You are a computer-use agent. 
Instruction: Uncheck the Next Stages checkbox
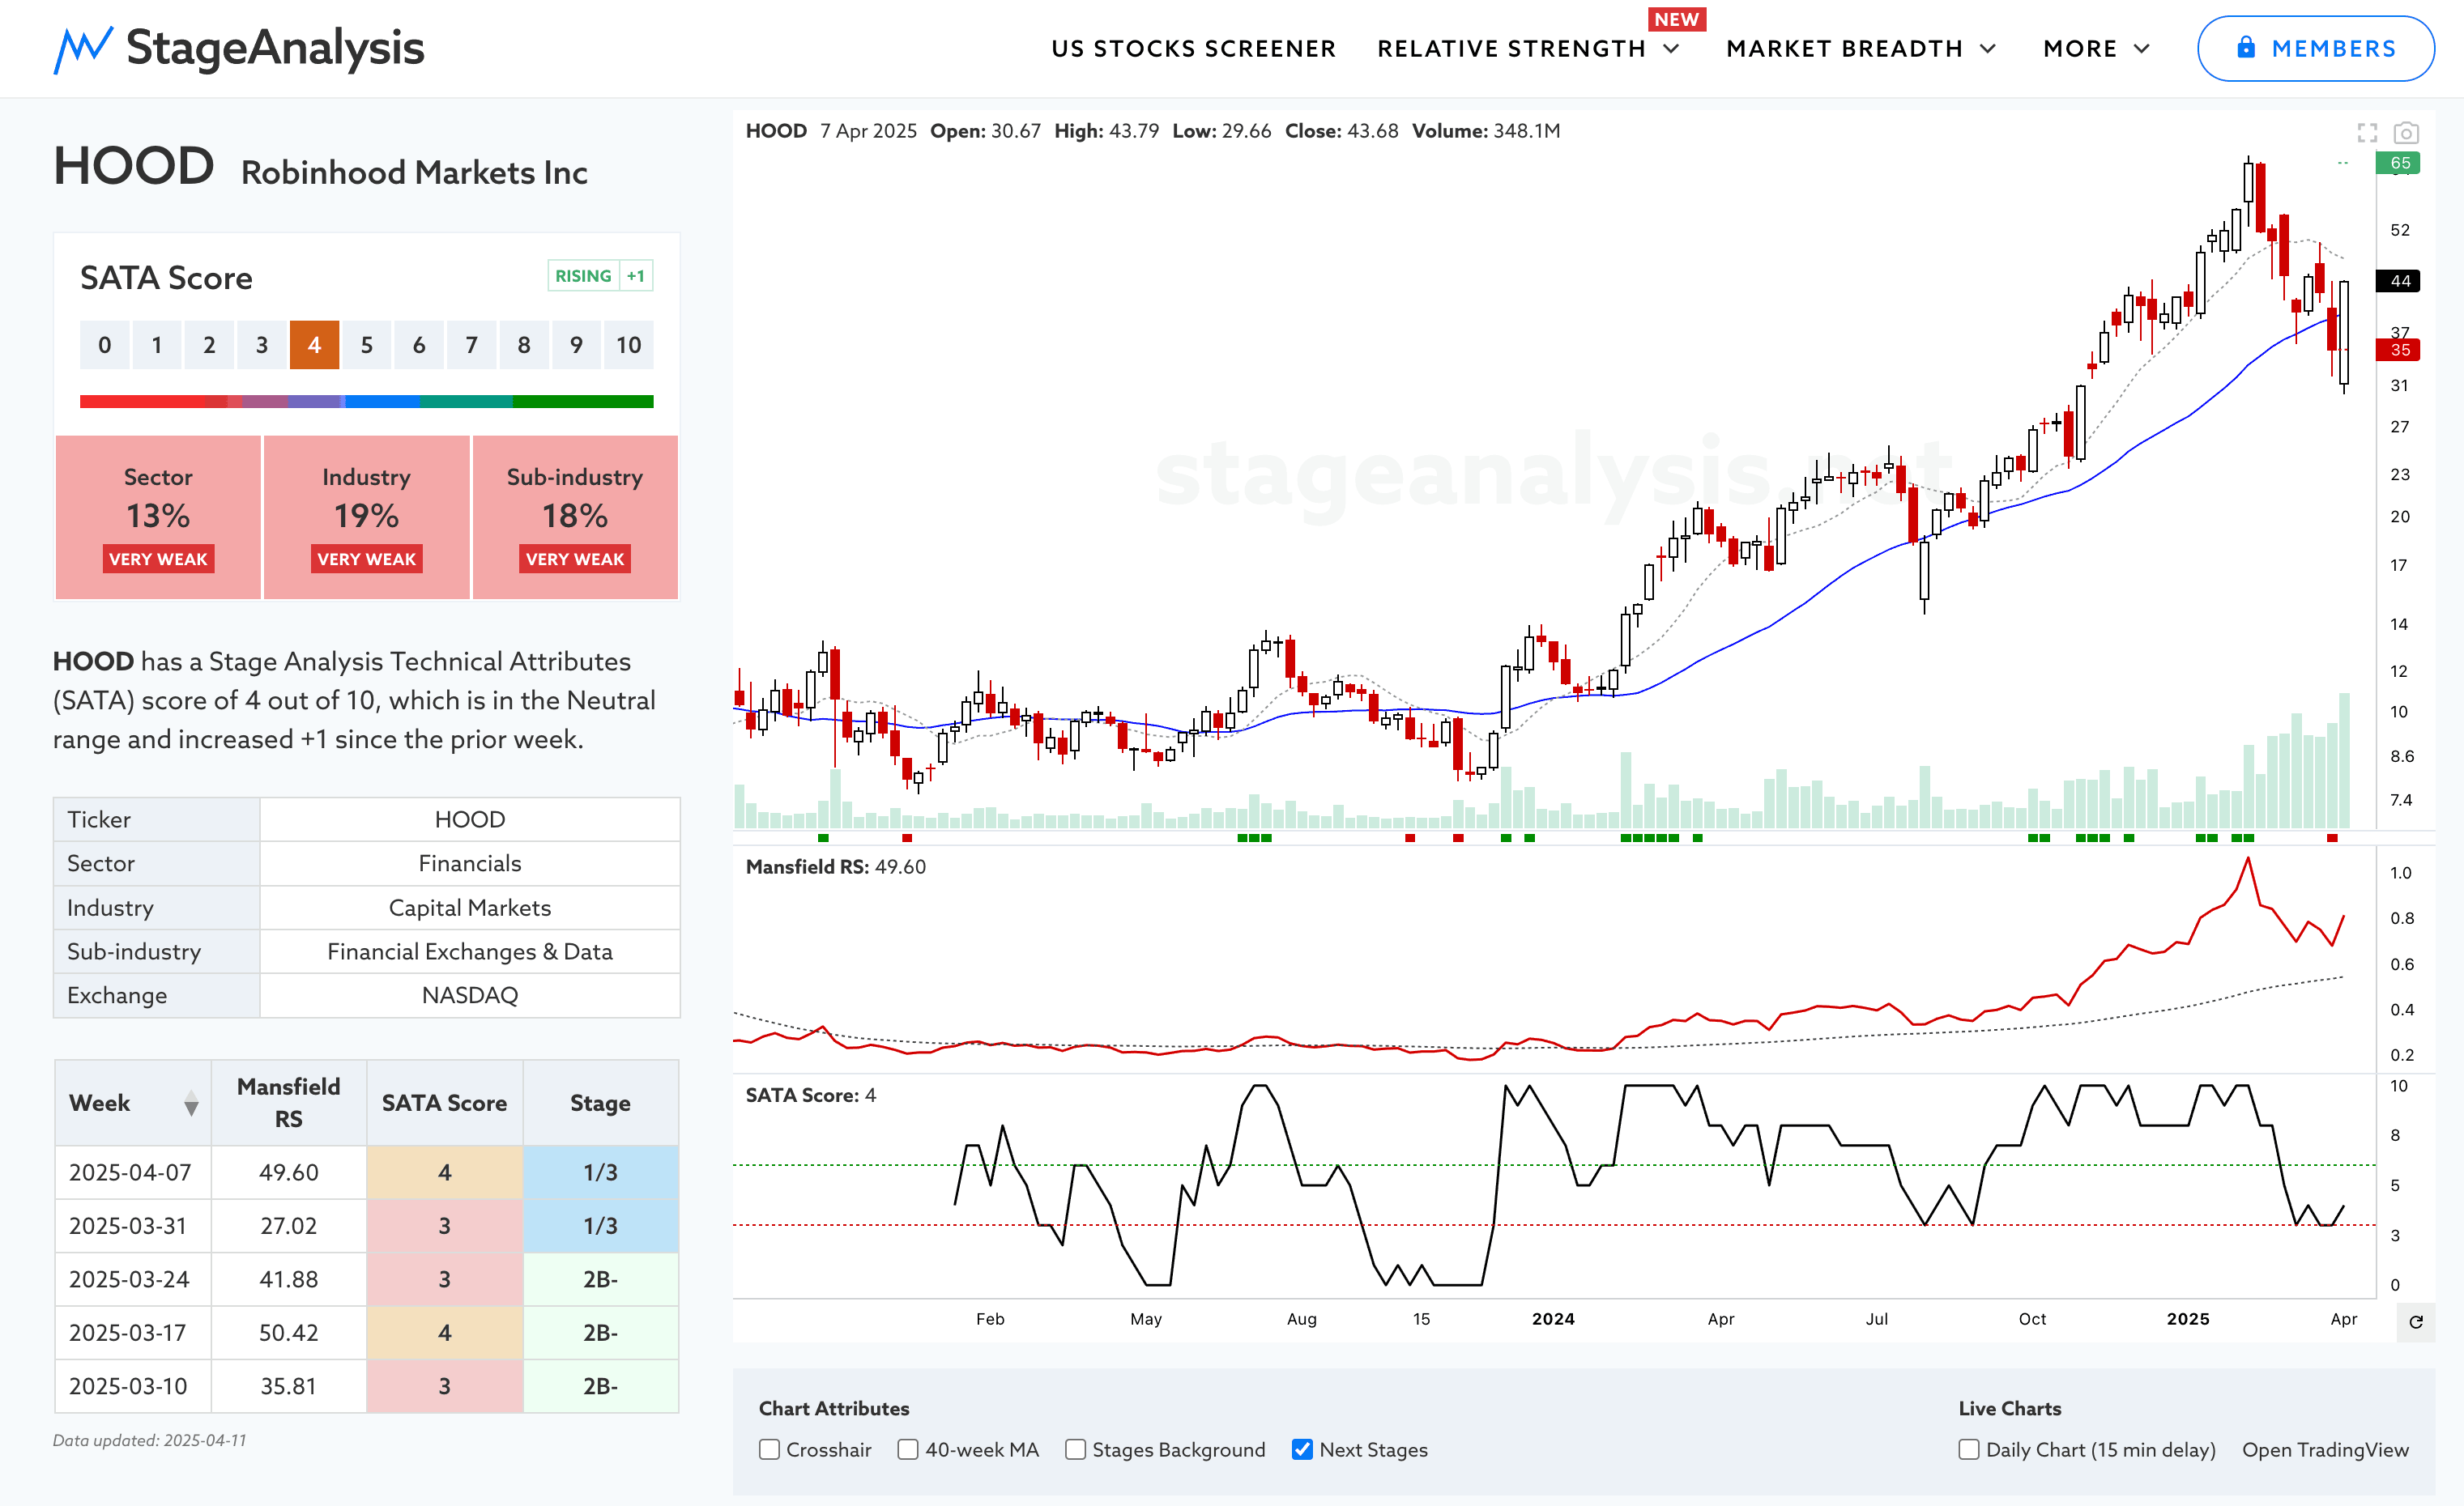[x=1302, y=1449]
